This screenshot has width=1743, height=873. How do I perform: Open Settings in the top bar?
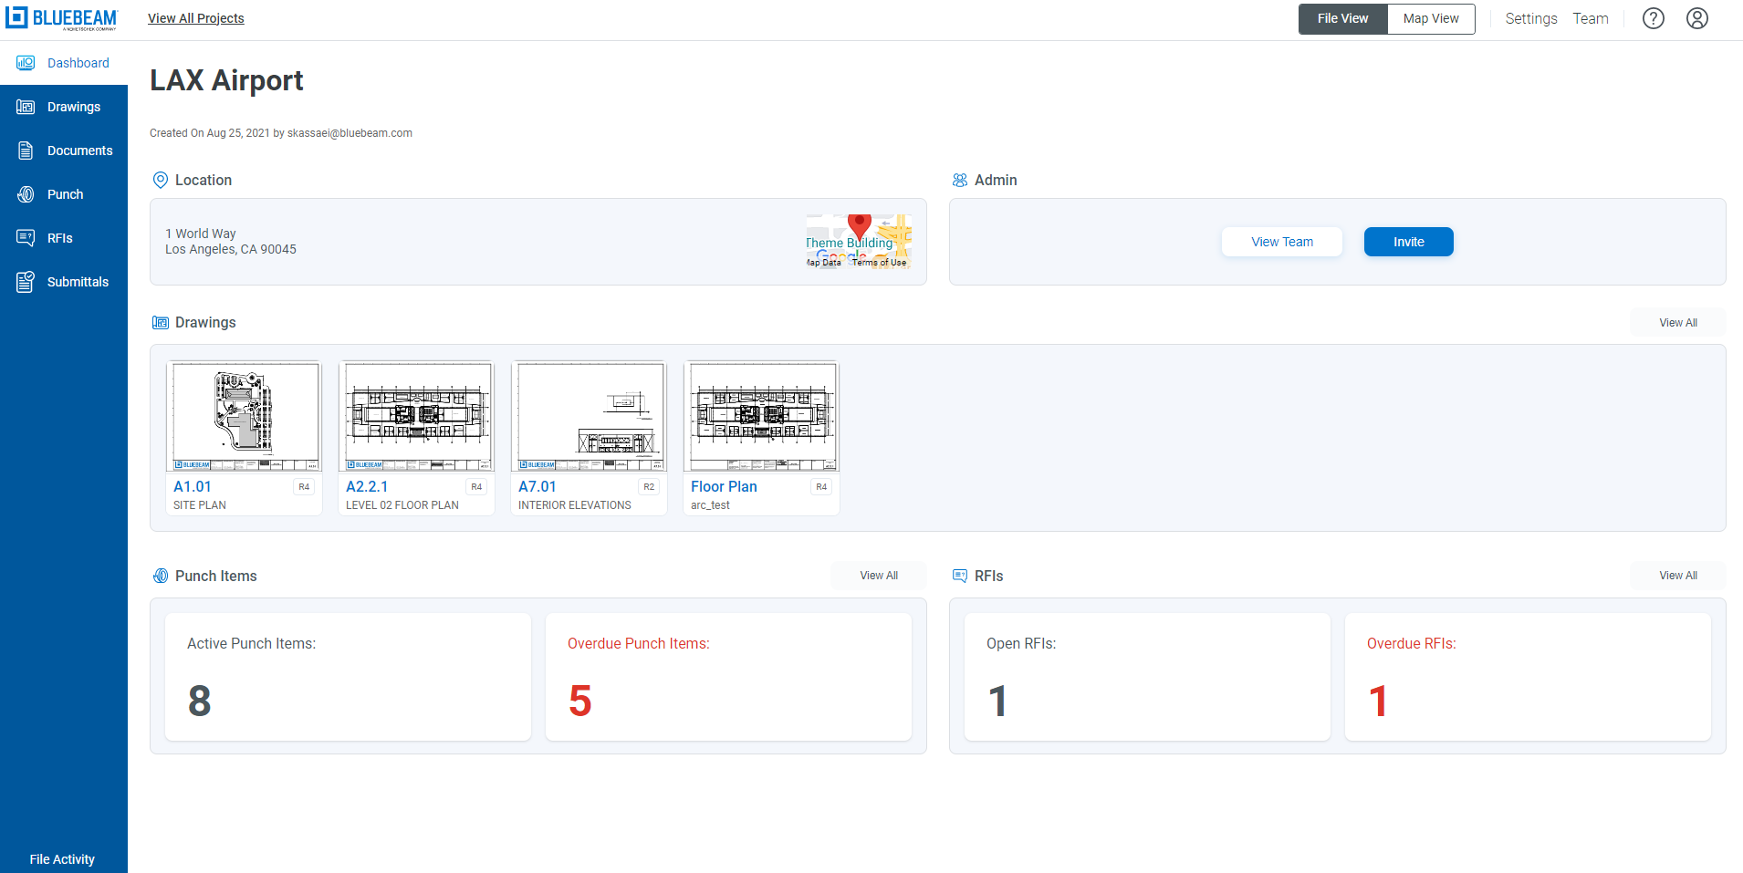1531,18
